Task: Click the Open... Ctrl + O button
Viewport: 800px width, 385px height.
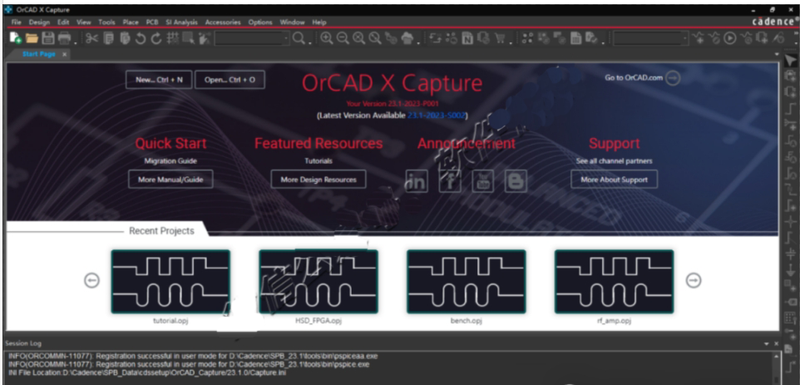Action: click(230, 80)
